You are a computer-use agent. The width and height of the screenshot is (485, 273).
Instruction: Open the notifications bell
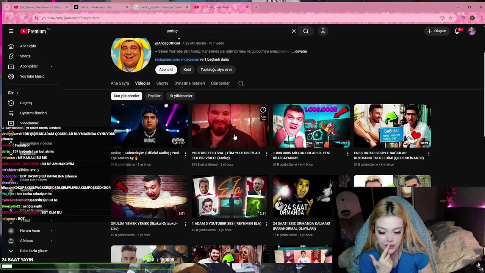tap(457, 31)
